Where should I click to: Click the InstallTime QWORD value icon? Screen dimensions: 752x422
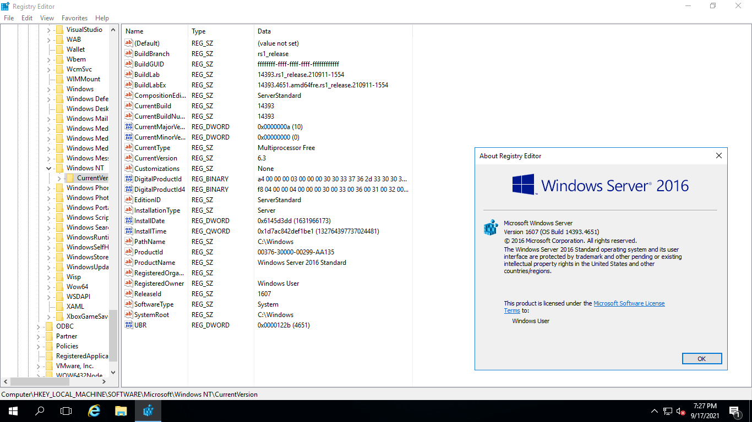tap(129, 231)
